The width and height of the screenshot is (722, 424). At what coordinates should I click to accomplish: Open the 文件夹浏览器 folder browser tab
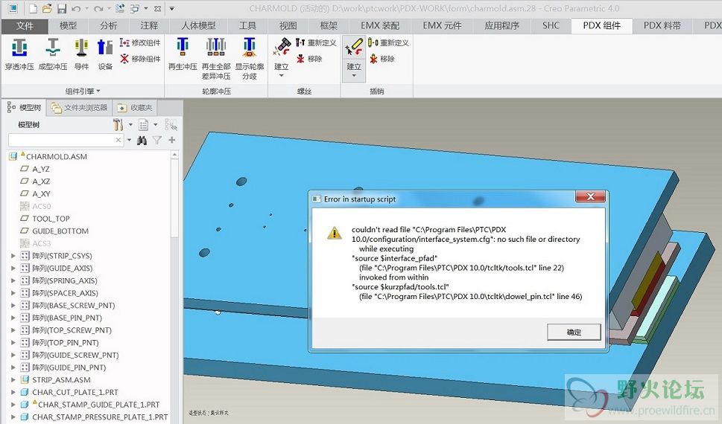pos(79,108)
